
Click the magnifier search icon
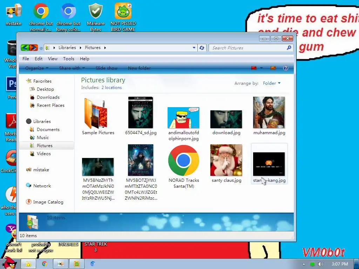click(x=289, y=48)
